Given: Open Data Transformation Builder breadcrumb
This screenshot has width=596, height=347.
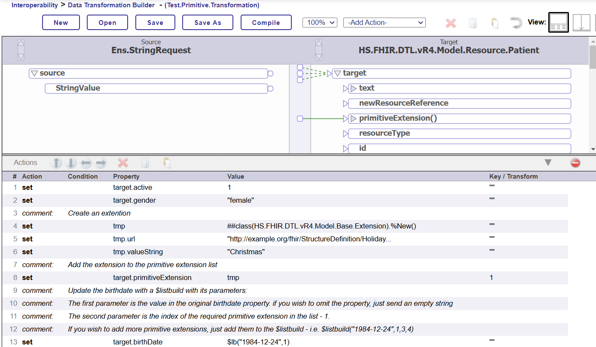Looking at the screenshot, I should click(x=111, y=5).
